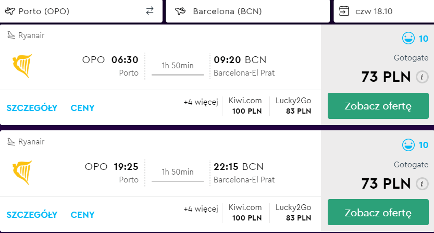
Task: Expand SZCZEGÓŁY for the 06:30 flight
Action: coord(32,108)
